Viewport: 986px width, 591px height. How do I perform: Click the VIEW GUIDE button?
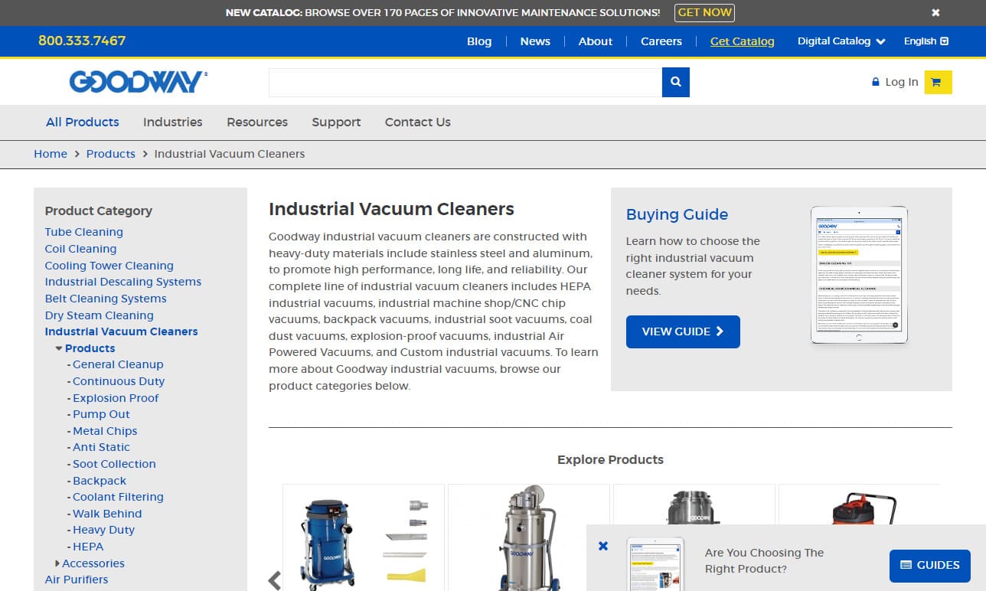tap(682, 331)
